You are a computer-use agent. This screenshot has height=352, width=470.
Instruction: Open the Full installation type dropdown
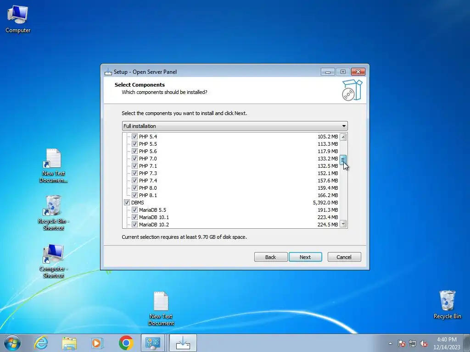(235, 126)
